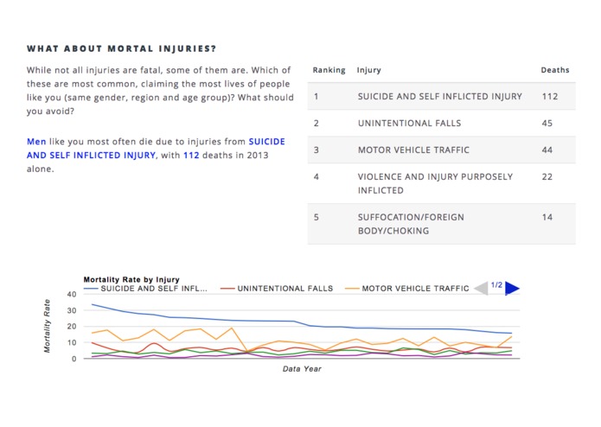601x427 pixels.
Task: Select the Violence and Injury Purposely Inflicted row
Action: pos(441,183)
